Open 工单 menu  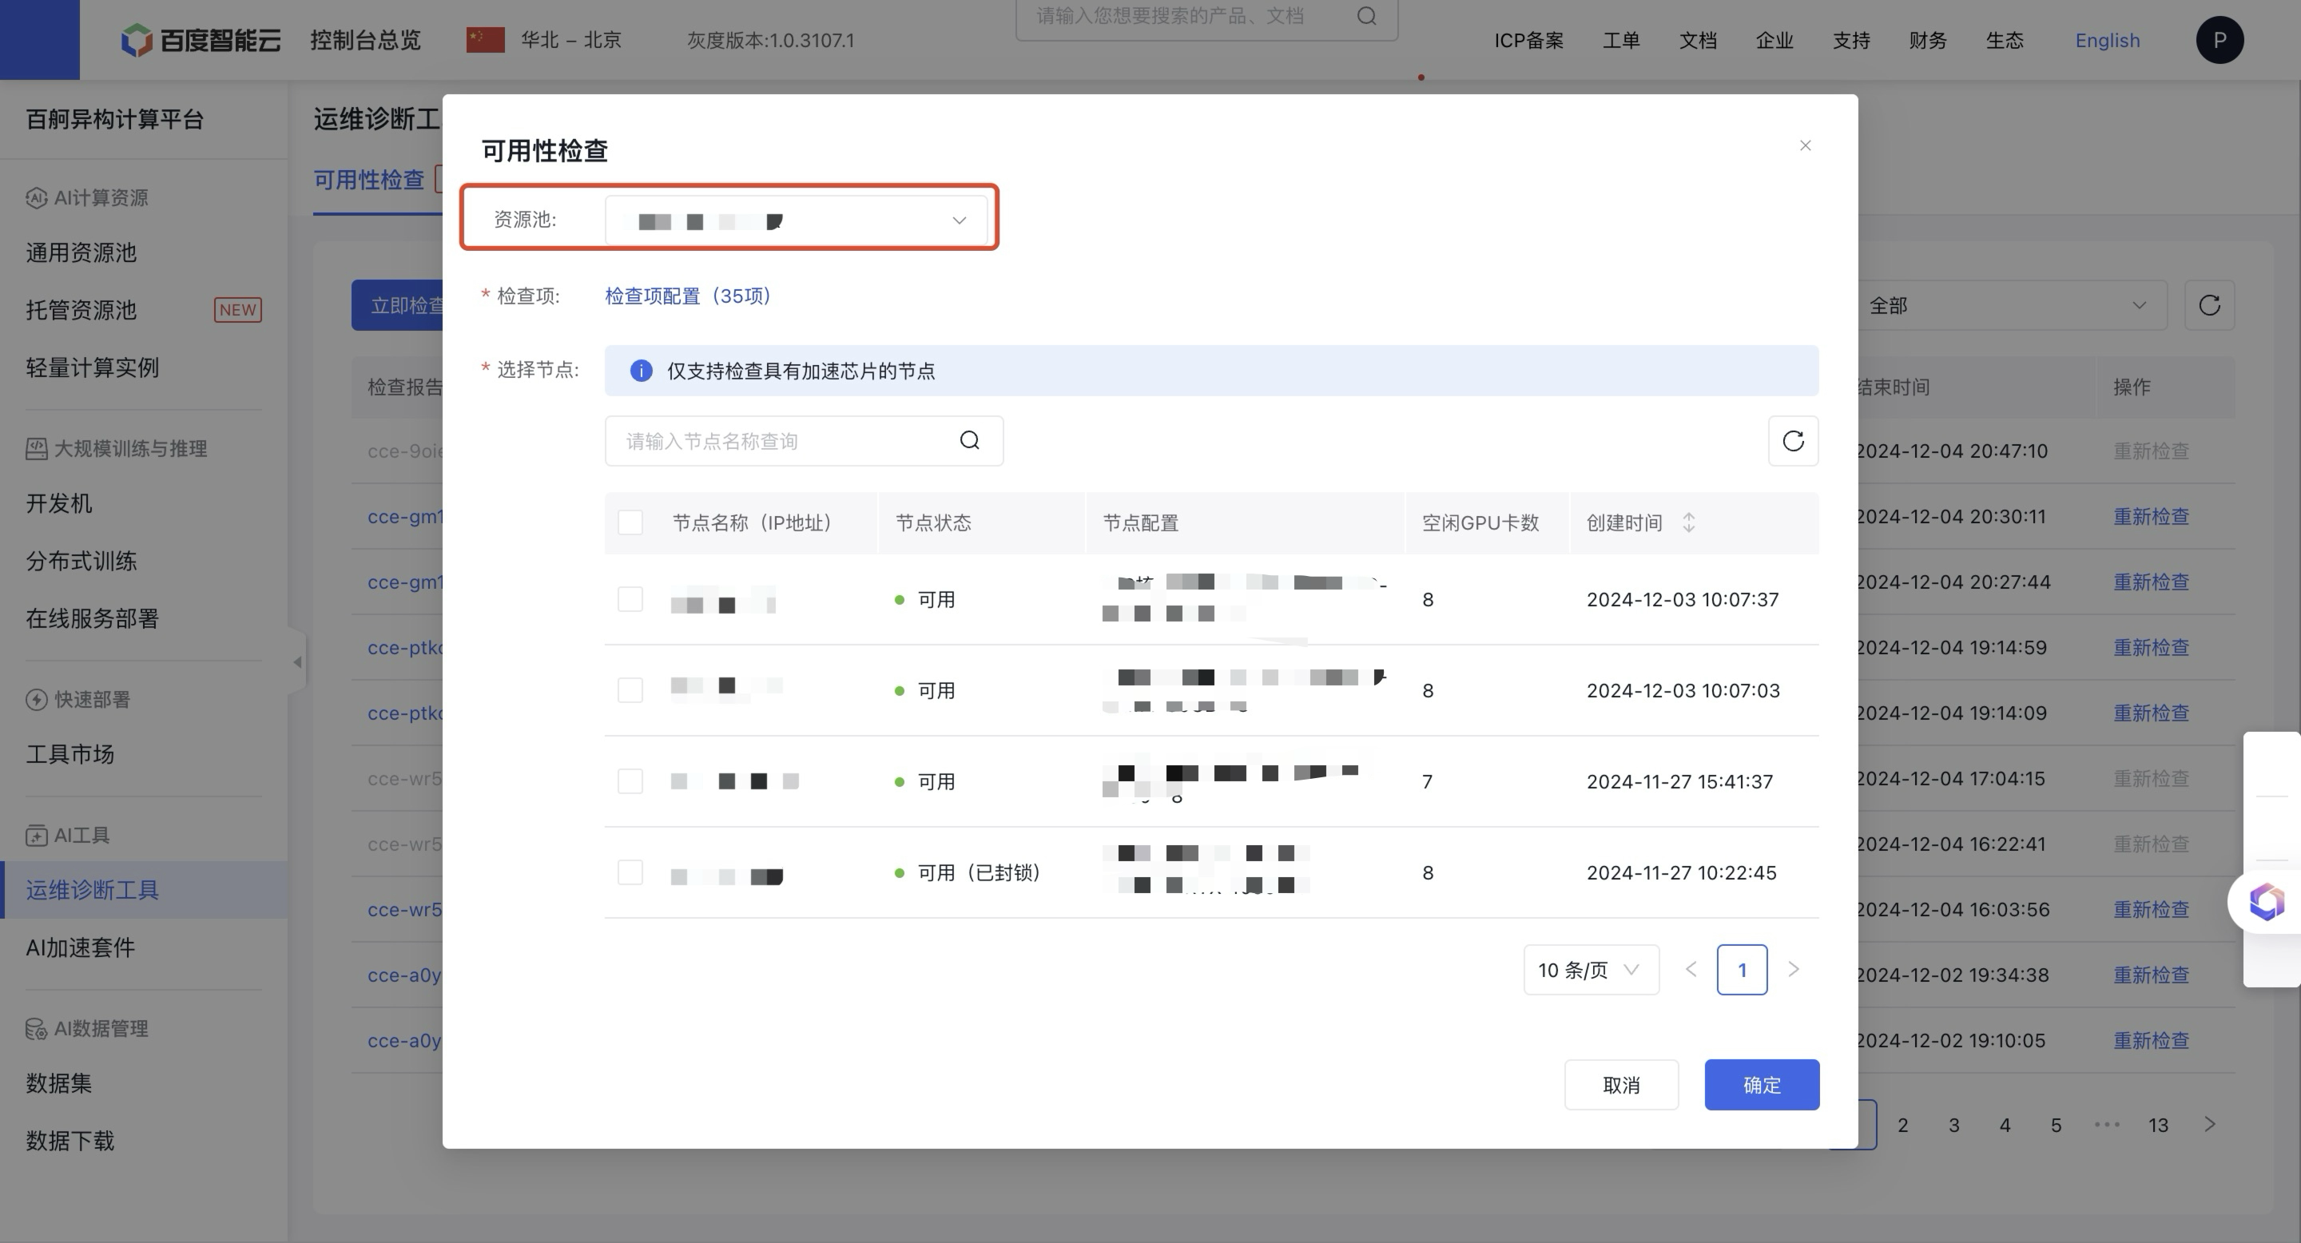pyautogui.click(x=1621, y=40)
